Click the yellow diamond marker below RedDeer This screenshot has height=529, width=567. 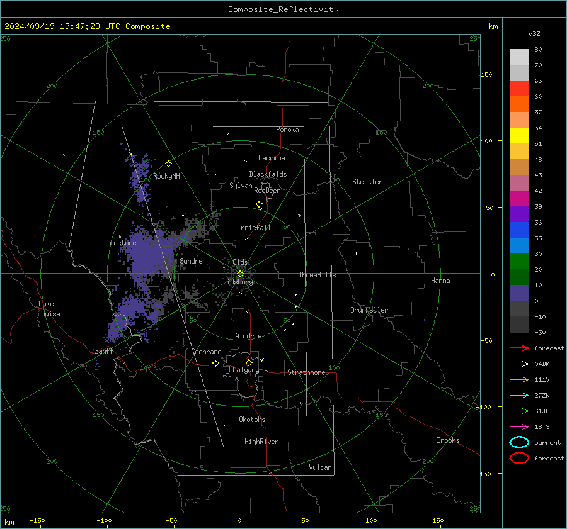pos(259,204)
